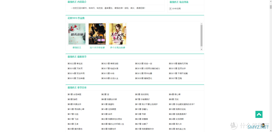This screenshot has height=132, width=272.
Task: Open chapter 第22章 我要做他女朋友
Action: tap(112, 119)
